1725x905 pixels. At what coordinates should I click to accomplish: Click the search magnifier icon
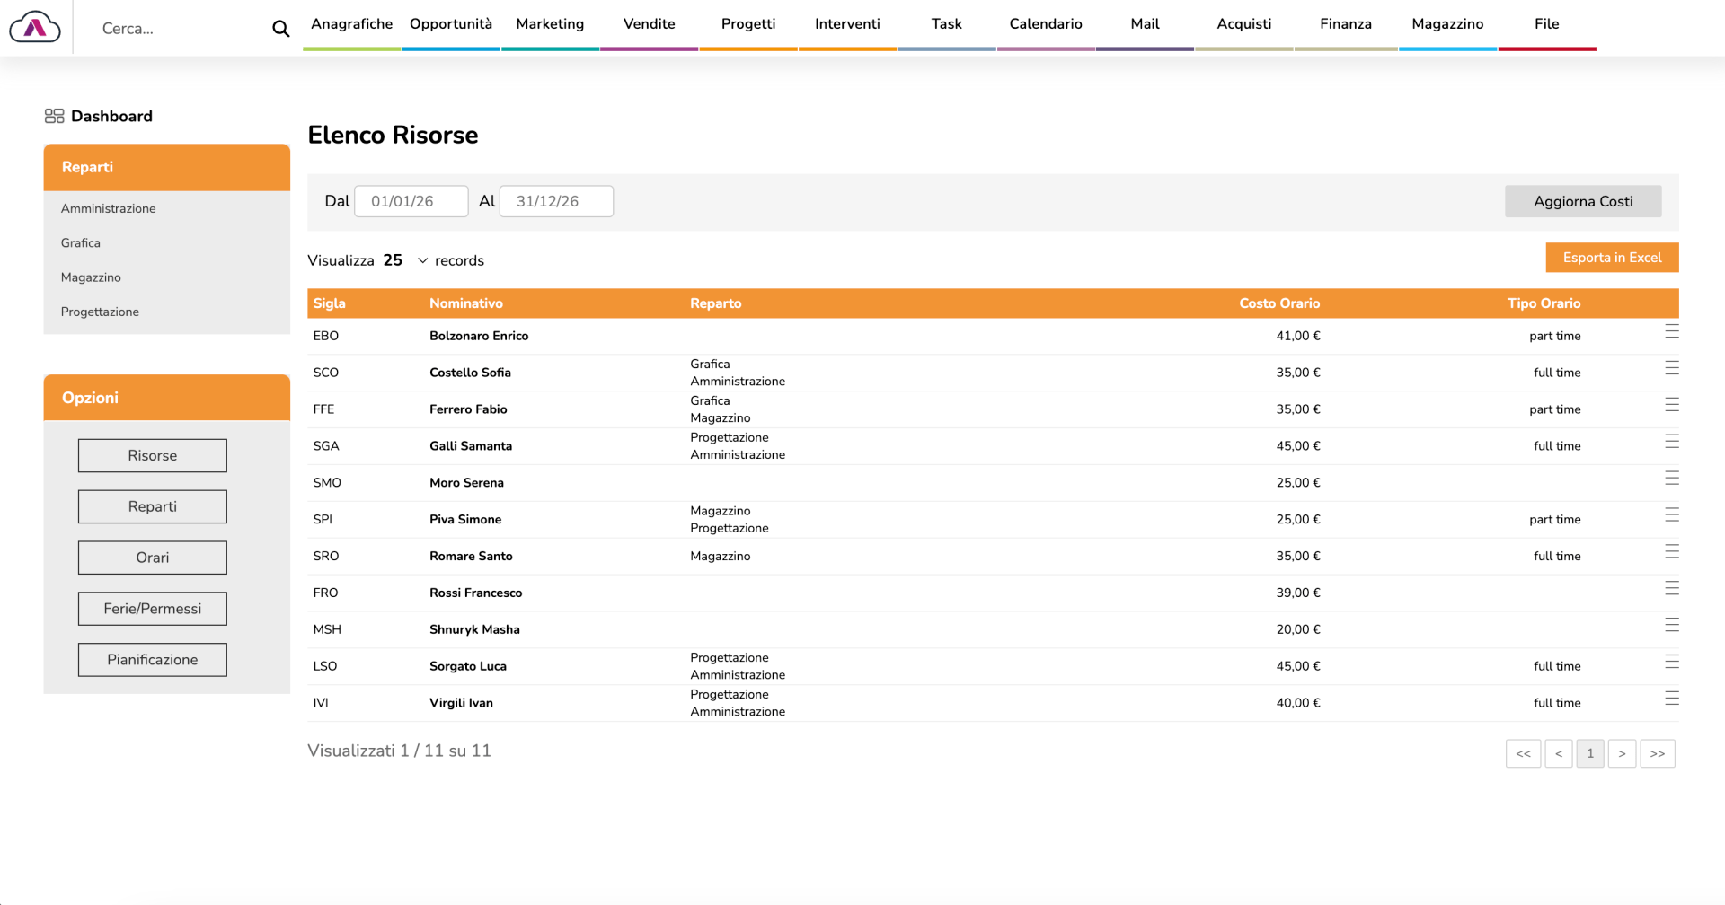[280, 29]
